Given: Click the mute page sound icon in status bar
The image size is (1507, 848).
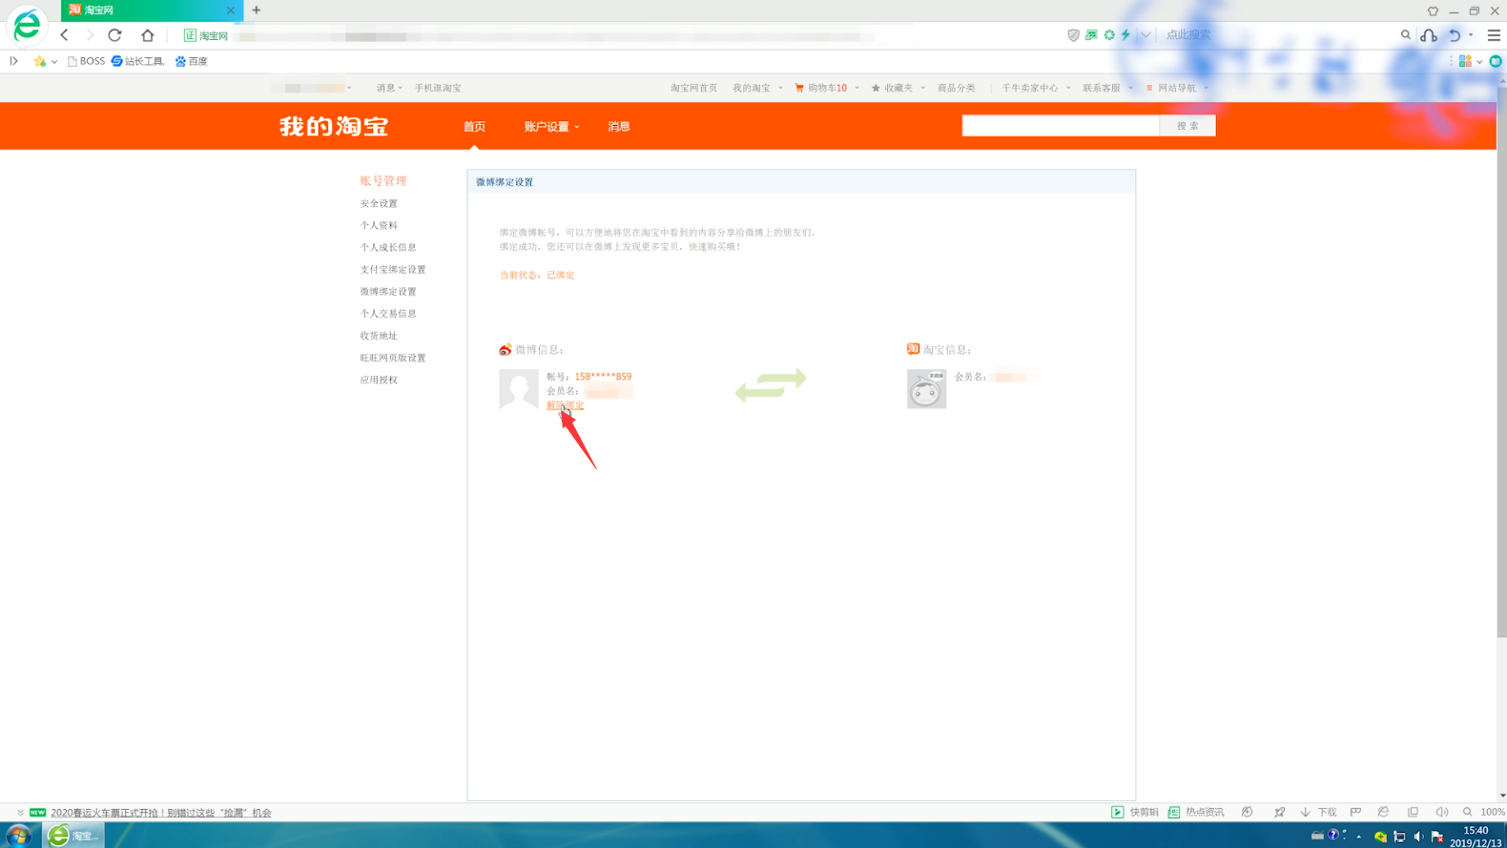Looking at the screenshot, I should [x=1442, y=813].
